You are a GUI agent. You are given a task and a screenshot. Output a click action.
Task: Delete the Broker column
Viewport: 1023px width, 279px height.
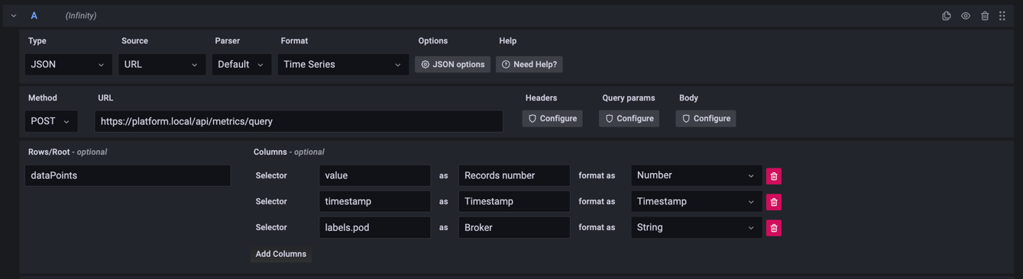tap(774, 228)
